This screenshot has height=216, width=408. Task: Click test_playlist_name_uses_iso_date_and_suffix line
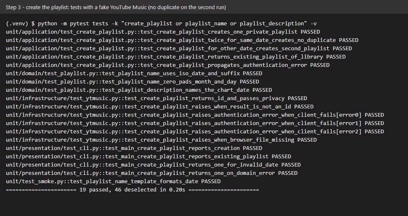click(x=134, y=73)
